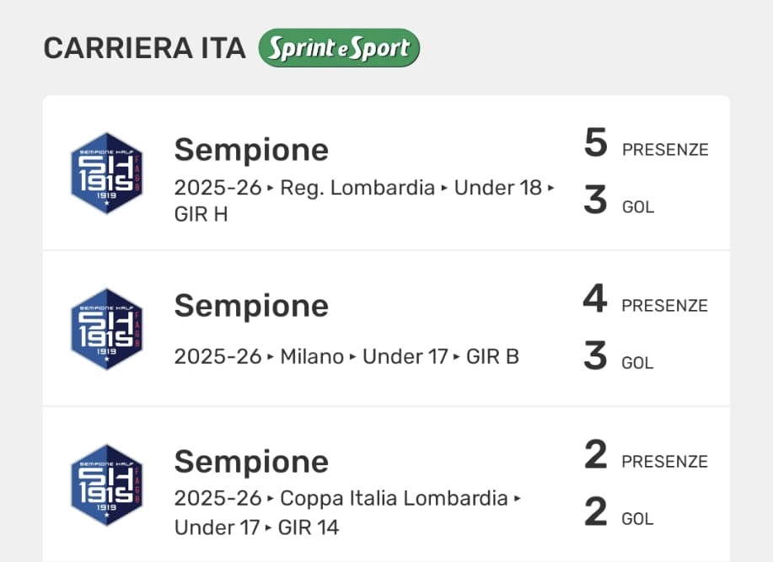
Task: Click Sempione crest in Coppa Italia row
Action: [x=106, y=484]
